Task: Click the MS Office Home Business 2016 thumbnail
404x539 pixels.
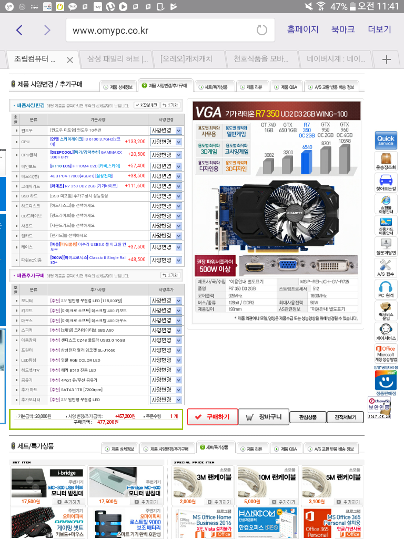Action: point(203,523)
